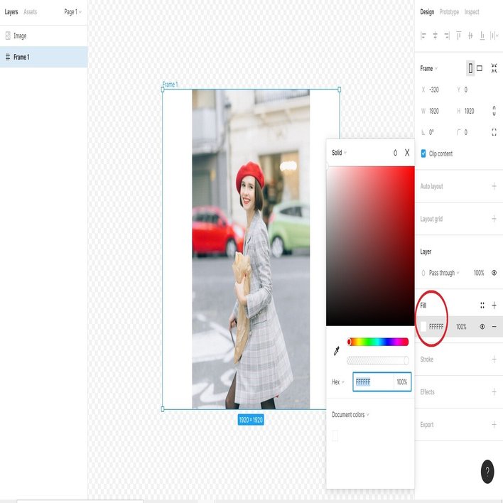Click independent corners icon
Viewport: 503px width, 503px height.
coord(494,132)
